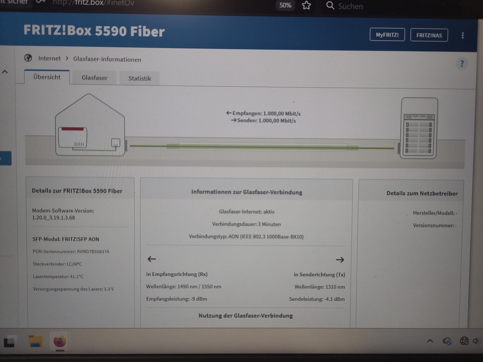Image resolution: width=483 pixels, height=362 pixels.
Task: Click 'Verbindungsdauer: 3 Minuten' text
Action: [x=246, y=224]
